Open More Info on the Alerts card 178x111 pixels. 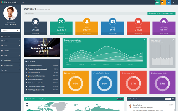[x=87, y=34]
